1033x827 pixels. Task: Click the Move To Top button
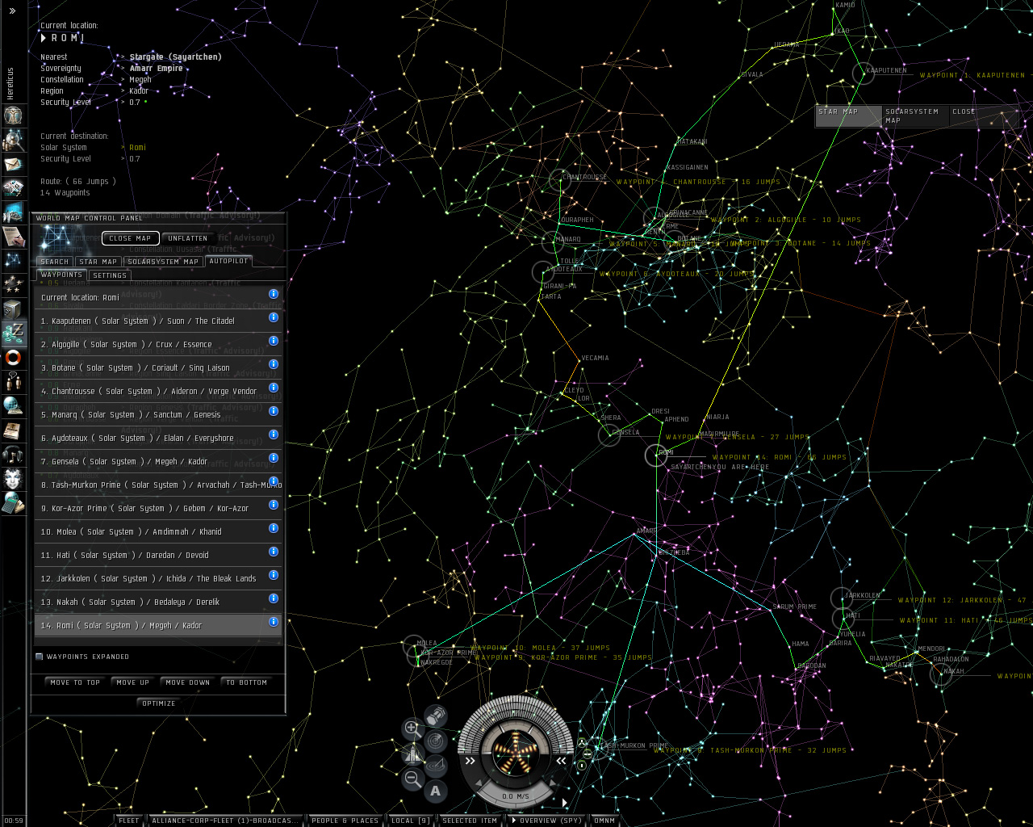click(75, 682)
